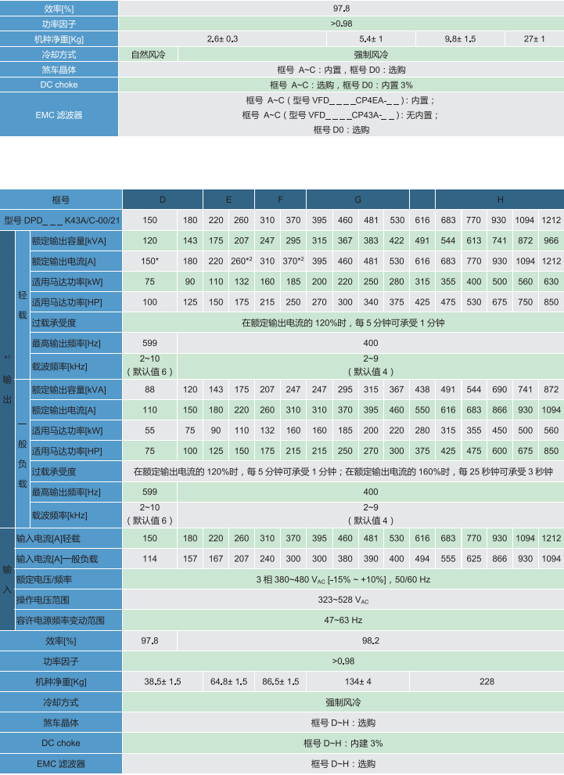Select the frame G column header
564x775 pixels.
[357, 200]
